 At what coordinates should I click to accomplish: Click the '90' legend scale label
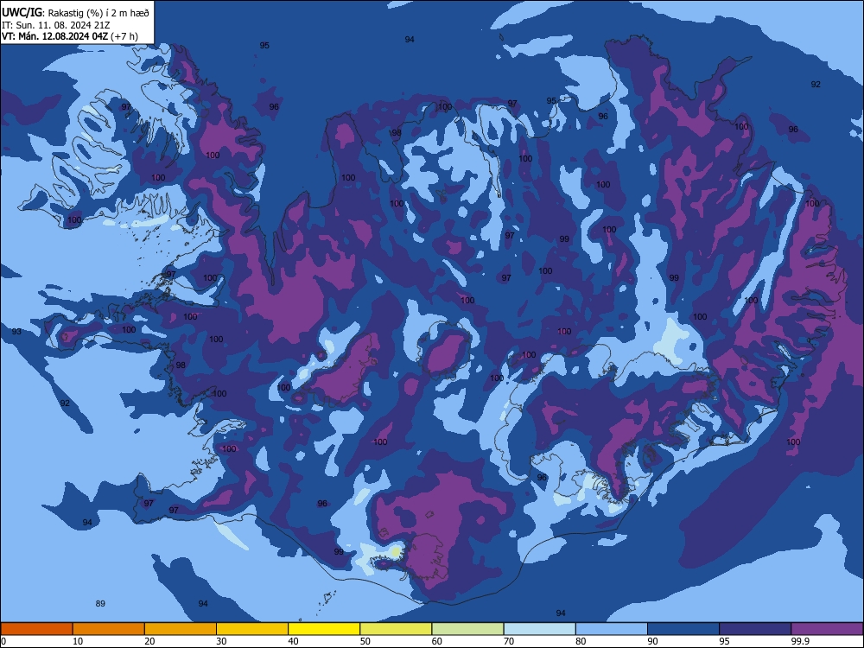652,641
